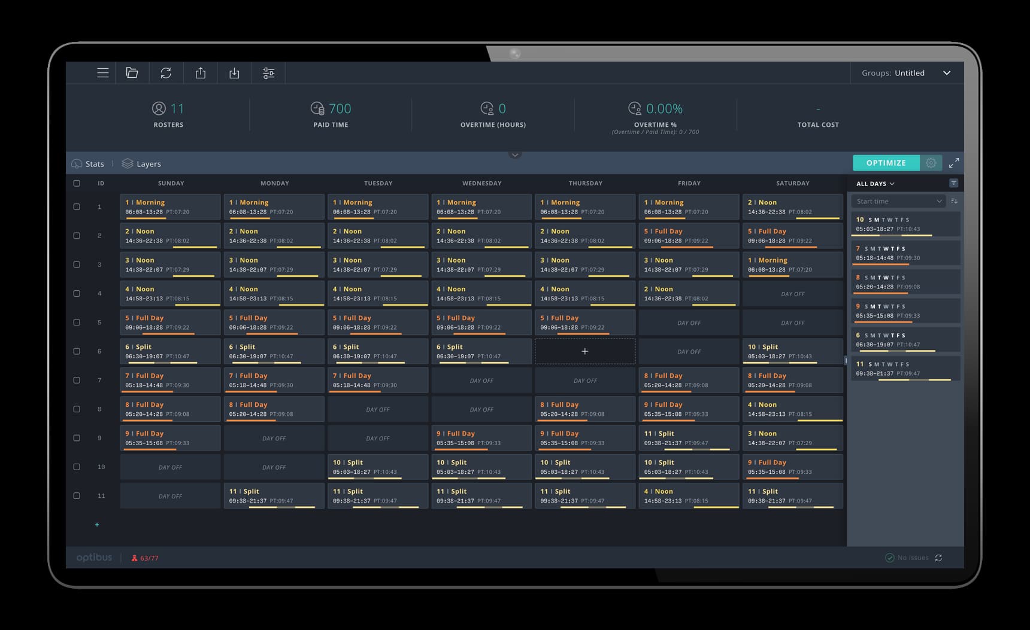1030x630 pixels.
Task: Click the refresh icon in the toolbar
Action: 166,73
